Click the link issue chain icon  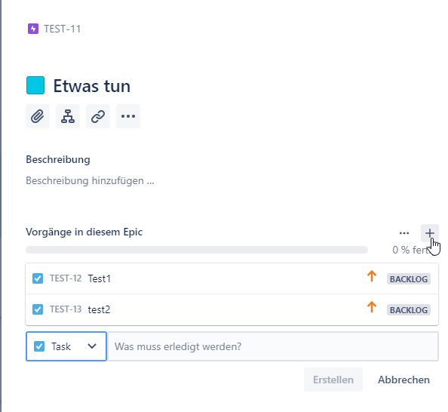98,116
